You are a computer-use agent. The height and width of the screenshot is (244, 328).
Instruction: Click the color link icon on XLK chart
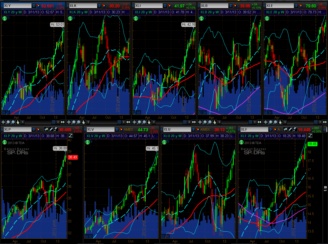click(104, 5)
